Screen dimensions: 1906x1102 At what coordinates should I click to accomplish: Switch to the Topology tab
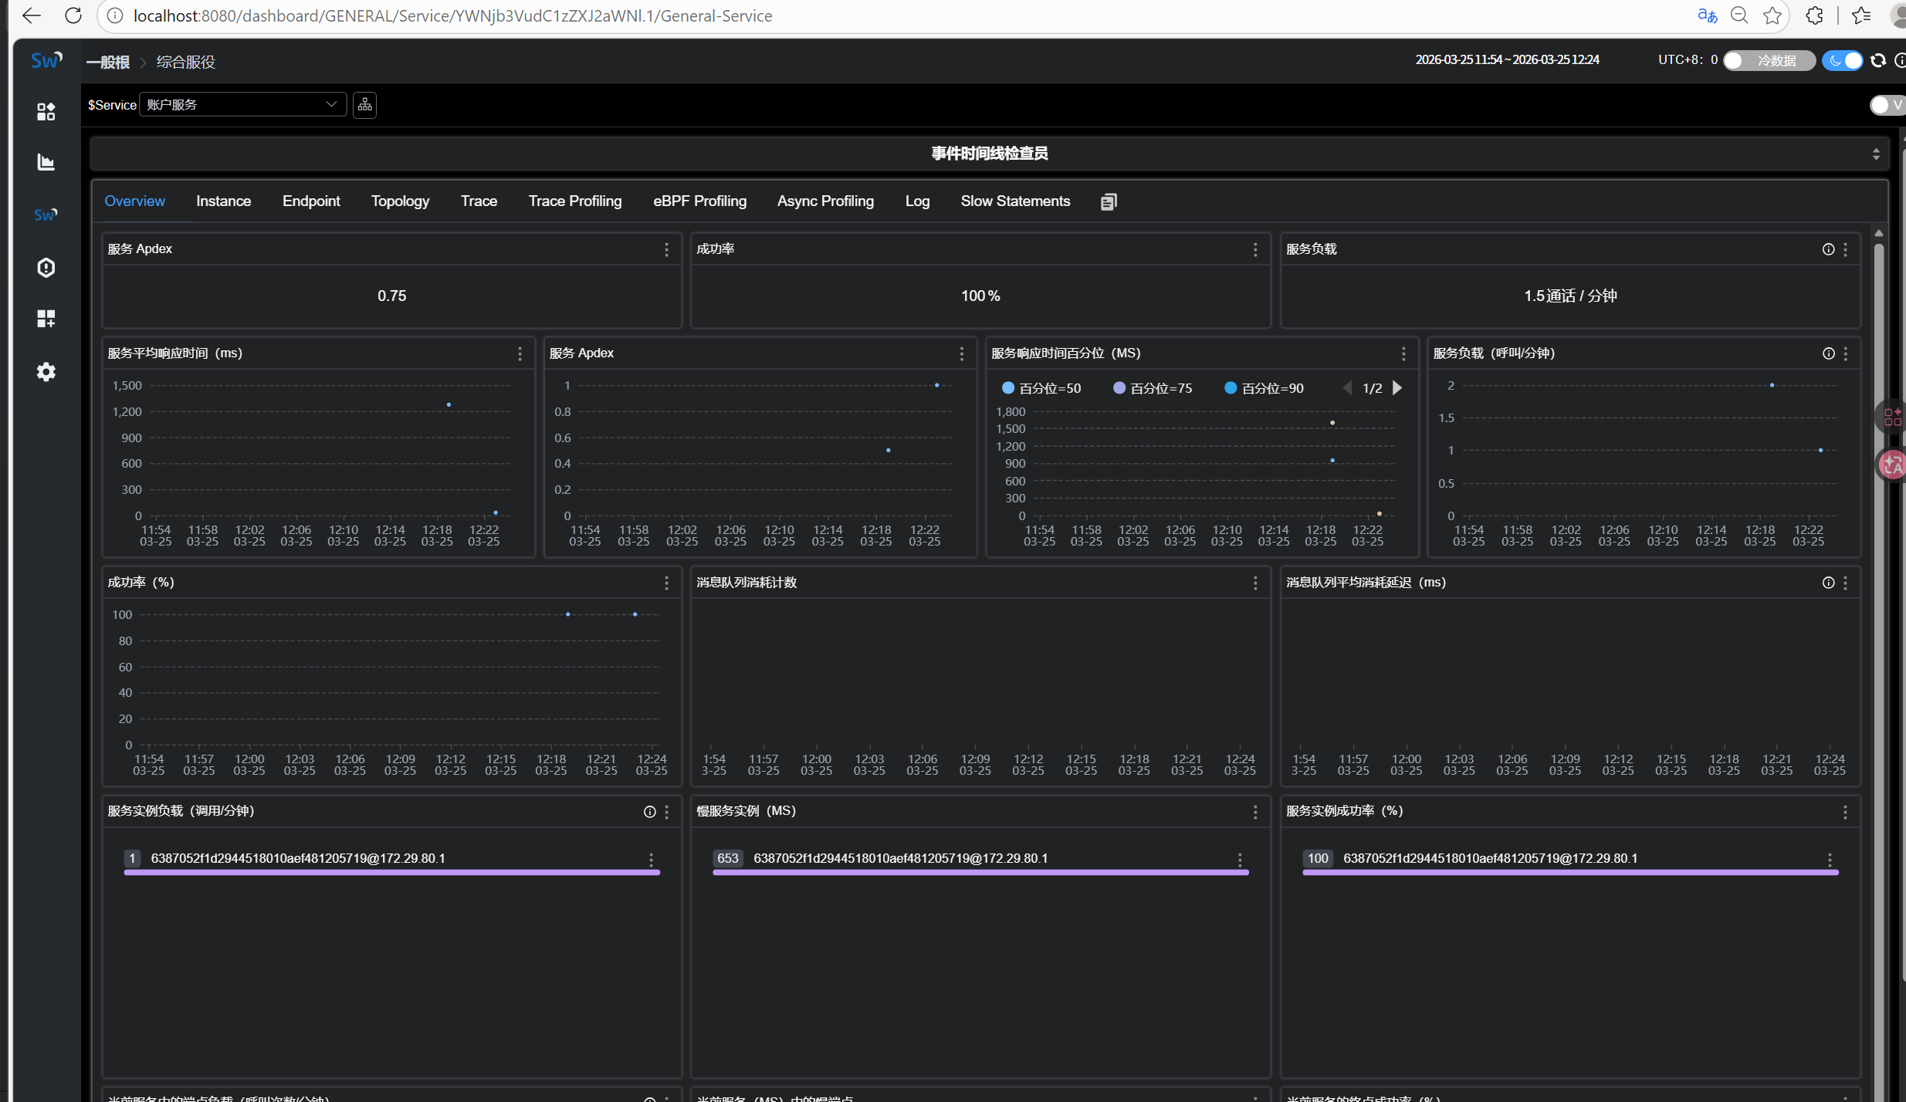[x=400, y=201]
